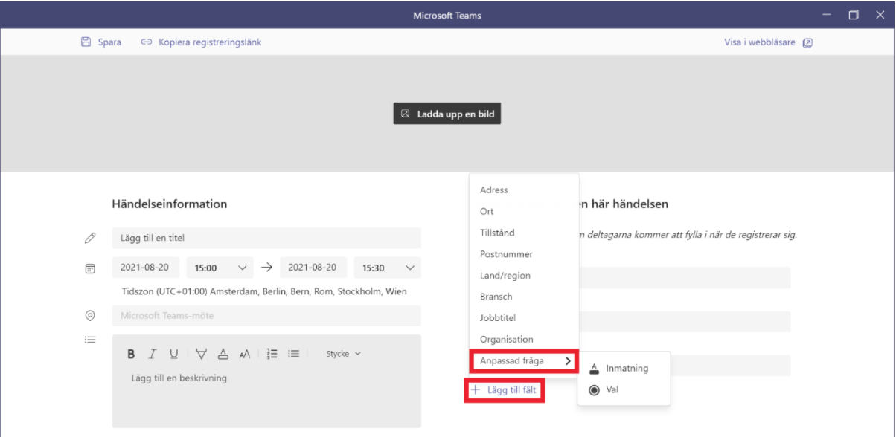Screen dimensions: 896x437
Task: Expand the Anpassad fråga submenu chevron
Action: point(568,361)
